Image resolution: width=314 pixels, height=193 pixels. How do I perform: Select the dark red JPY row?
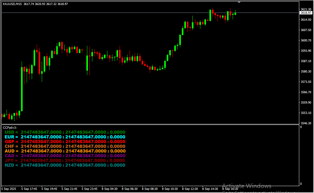coord(65,160)
